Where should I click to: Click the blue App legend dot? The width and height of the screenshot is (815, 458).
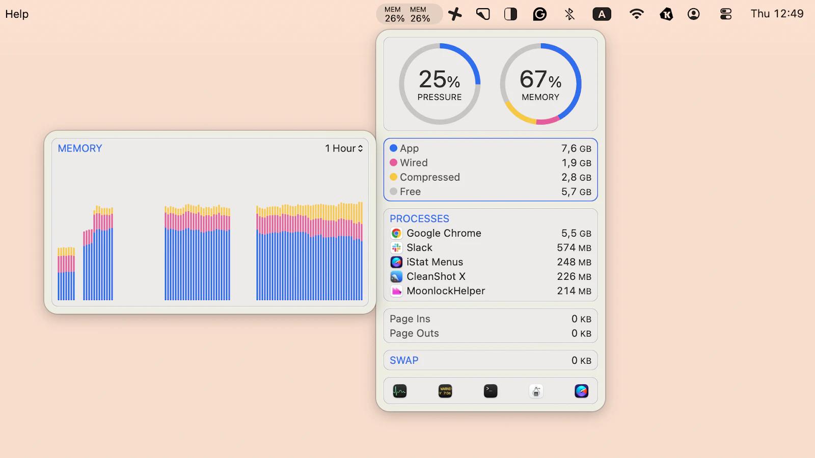coord(393,148)
